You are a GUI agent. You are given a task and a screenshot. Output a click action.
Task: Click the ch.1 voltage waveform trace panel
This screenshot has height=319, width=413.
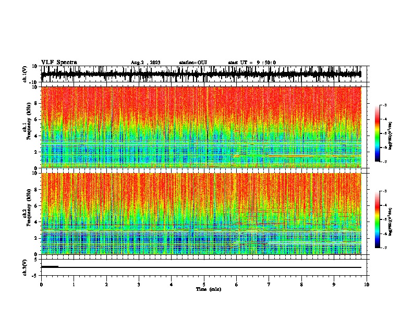(204, 74)
